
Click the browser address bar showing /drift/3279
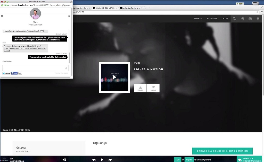(x=164, y=12)
